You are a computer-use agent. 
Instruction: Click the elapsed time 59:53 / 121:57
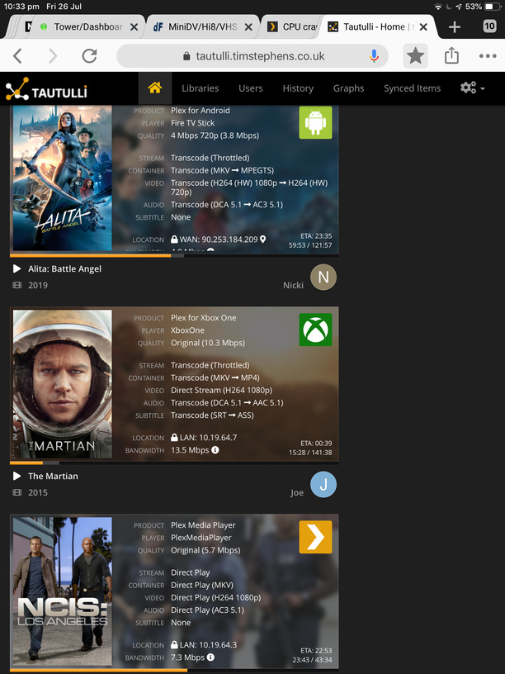point(310,245)
